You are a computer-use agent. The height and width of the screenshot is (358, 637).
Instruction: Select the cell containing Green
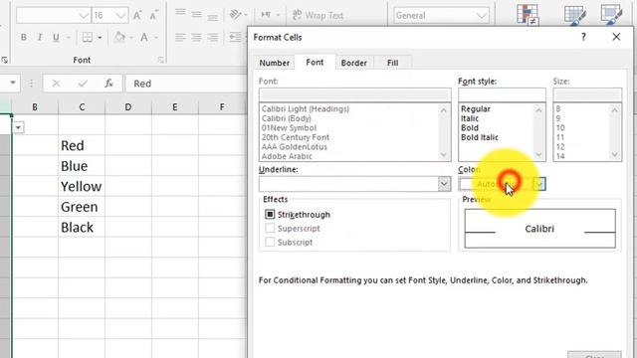(82, 207)
